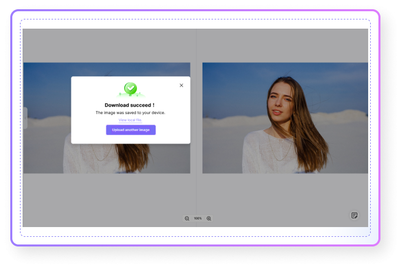
Task: Click the 100% zoom level indicator
Action: pyautogui.click(x=197, y=218)
